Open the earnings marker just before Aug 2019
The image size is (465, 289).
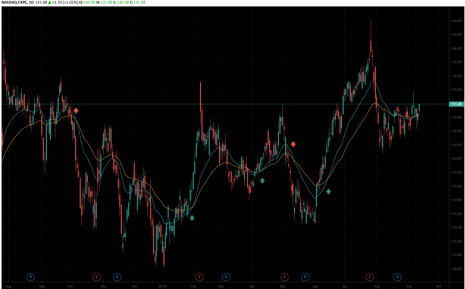[x=370, y=277]
